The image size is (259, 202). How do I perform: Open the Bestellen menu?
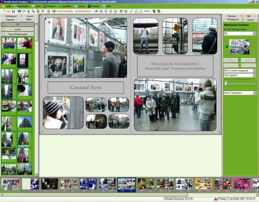[65, 6]
